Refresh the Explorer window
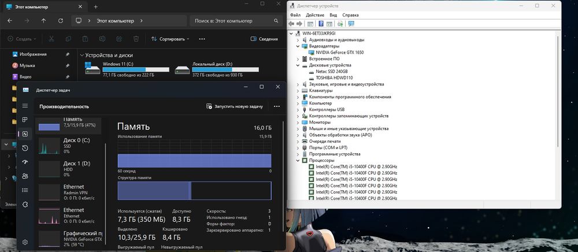Image resolution: width=578 pixels, height=252 pixels. 61,21
